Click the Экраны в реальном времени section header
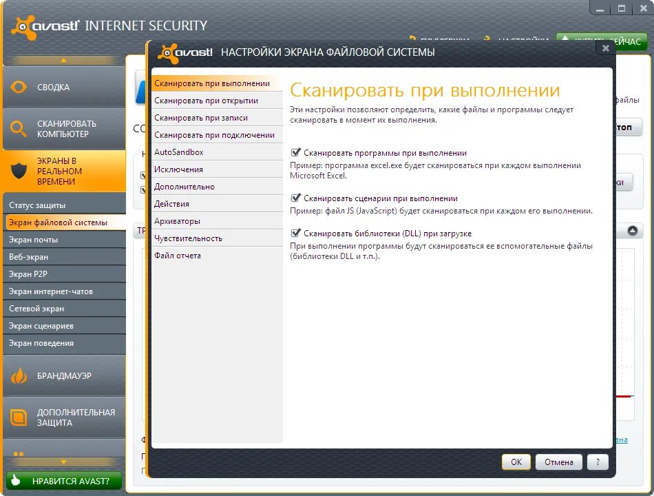This screenshot has height=496, width=654. point(64,171)
